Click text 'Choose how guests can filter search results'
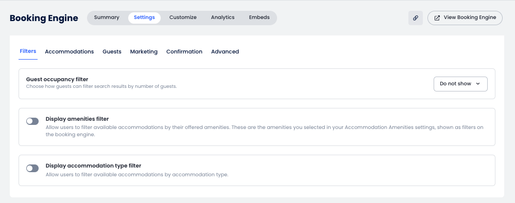The width and height of the screenshot is (515, 203). [76, 86]
